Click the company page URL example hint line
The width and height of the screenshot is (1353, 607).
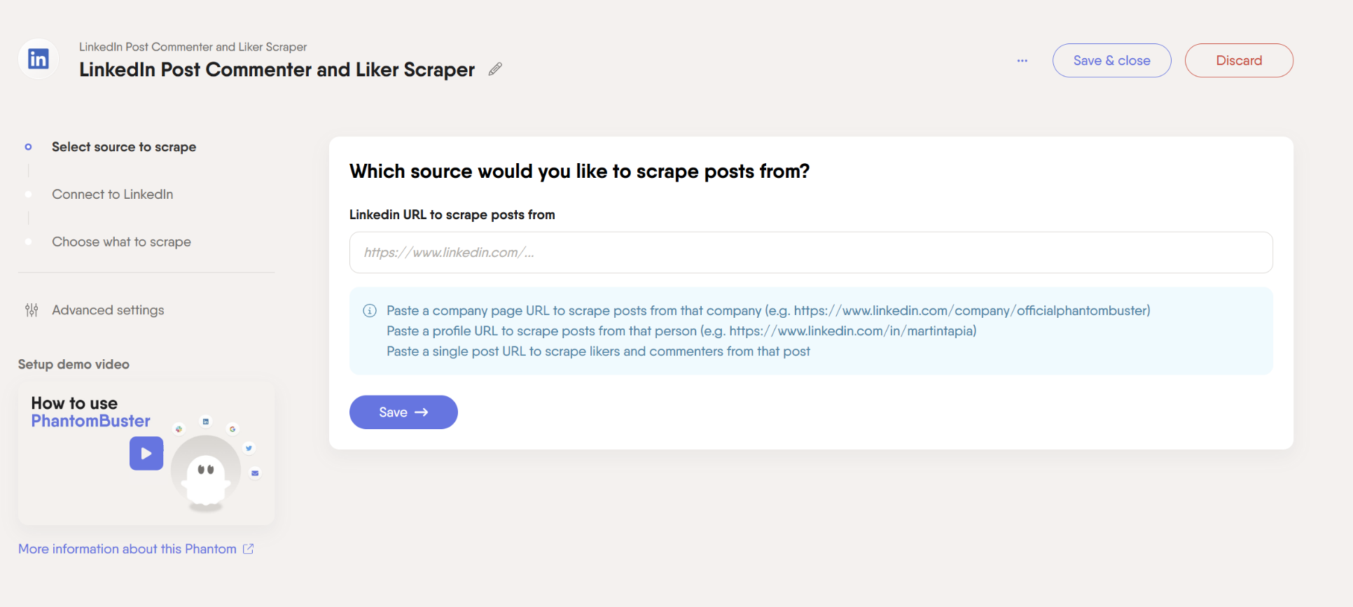coord(768,311)
